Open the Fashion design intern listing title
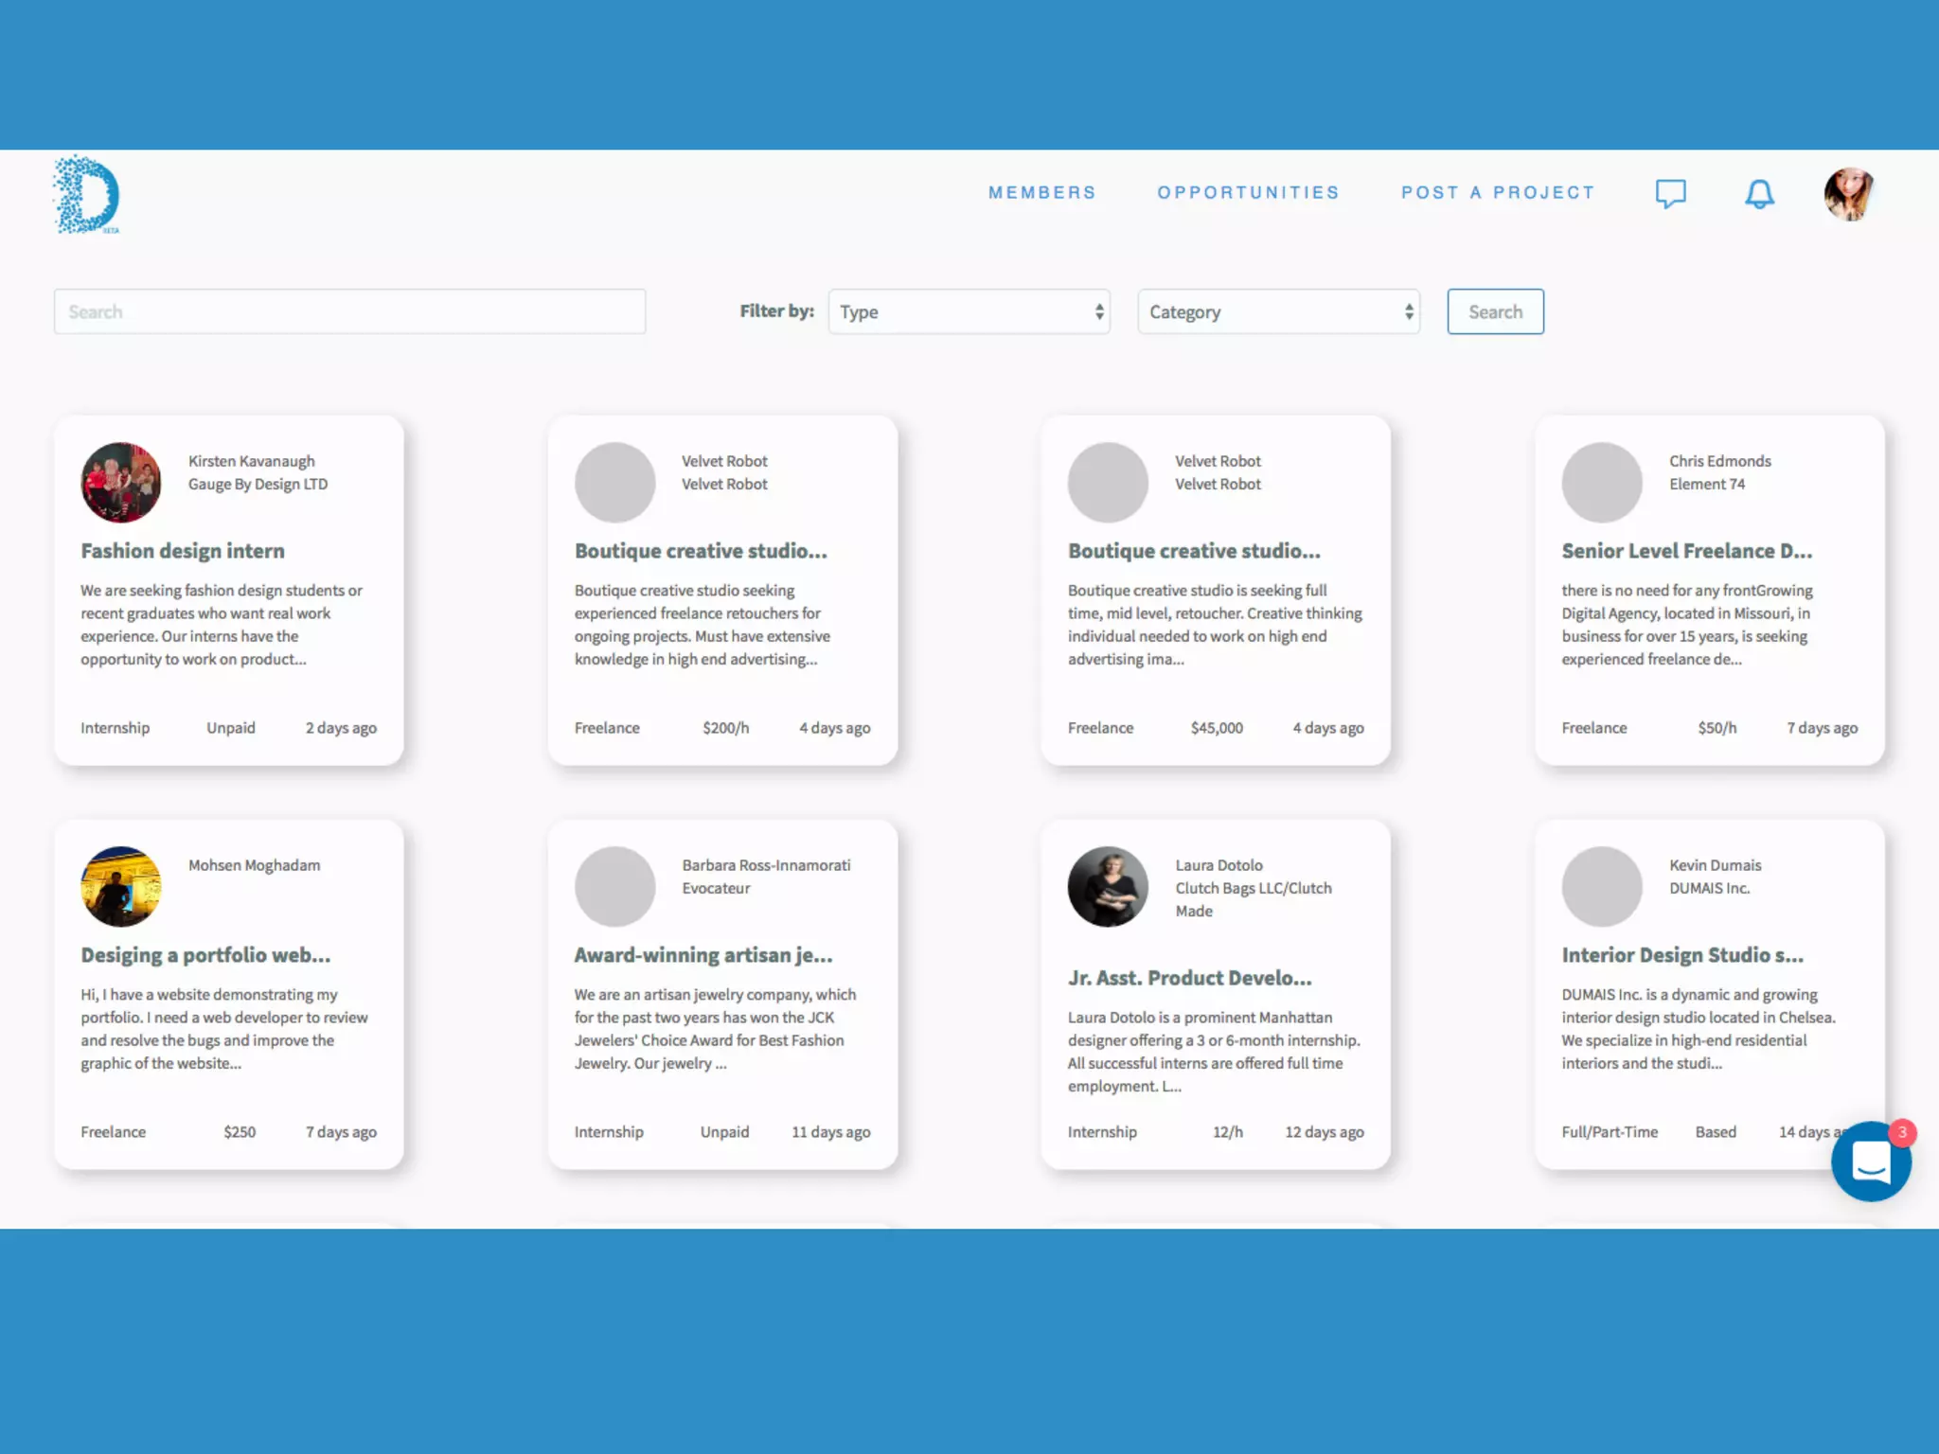 pyautogui.click(x=183, y=551)
